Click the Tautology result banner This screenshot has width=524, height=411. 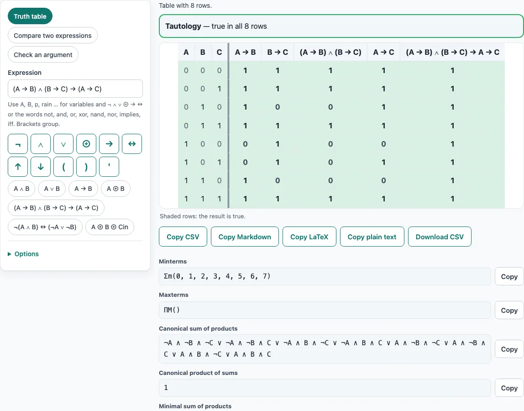[341, 26]
